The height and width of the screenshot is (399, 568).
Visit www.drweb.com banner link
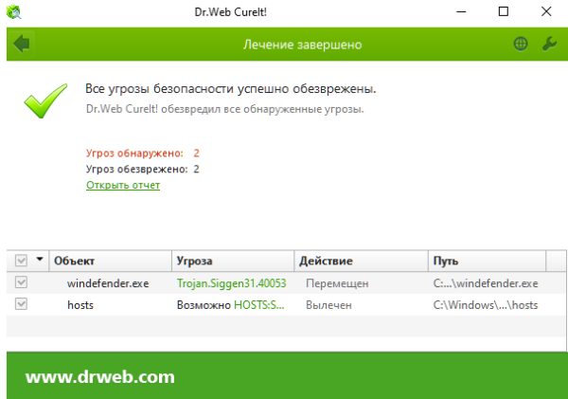(x=100, y=377)
